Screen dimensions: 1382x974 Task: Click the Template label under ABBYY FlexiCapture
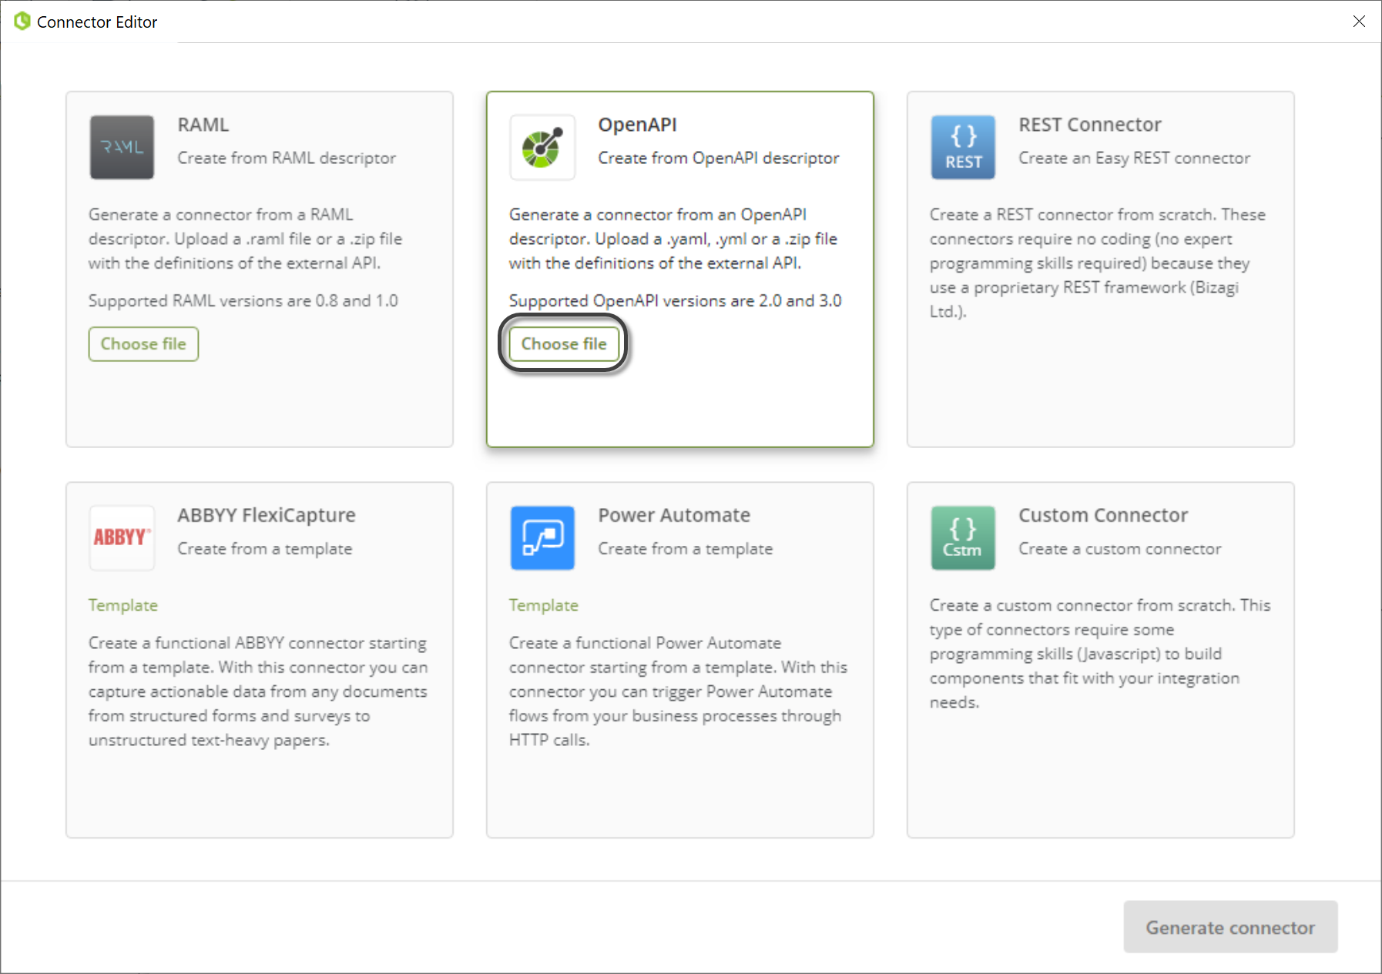tap(123, 605)
